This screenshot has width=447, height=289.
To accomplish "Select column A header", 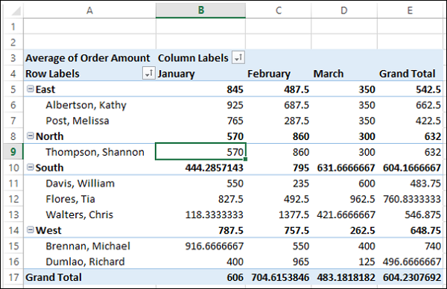I will pos(90,10).
